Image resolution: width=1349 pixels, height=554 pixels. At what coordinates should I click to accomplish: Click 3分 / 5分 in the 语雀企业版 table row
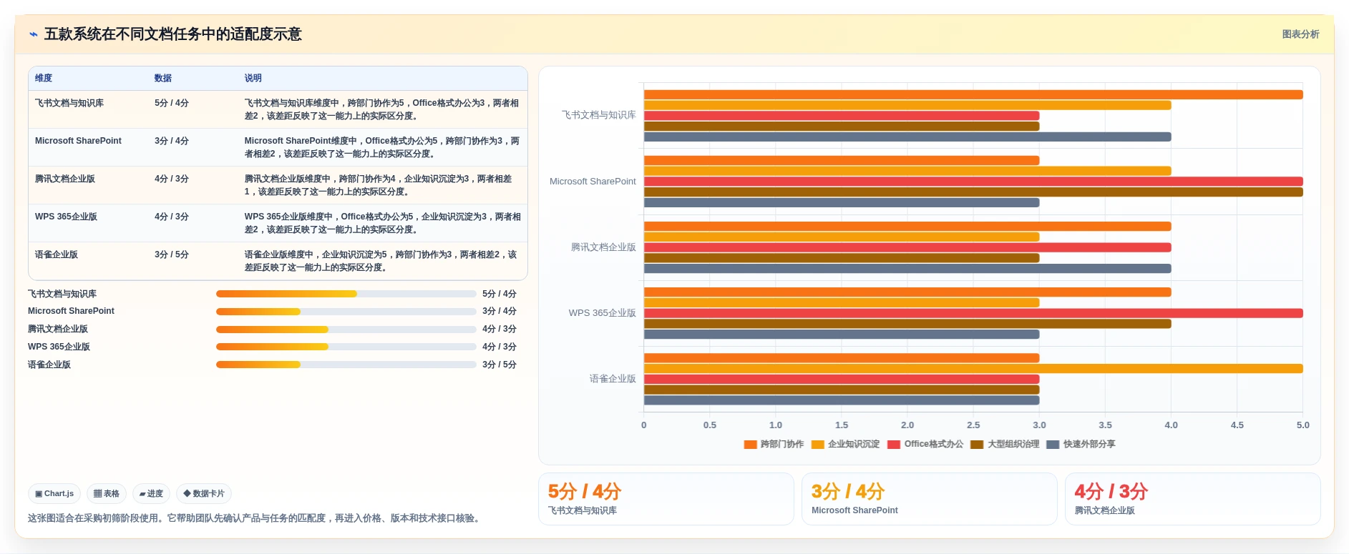172,254
